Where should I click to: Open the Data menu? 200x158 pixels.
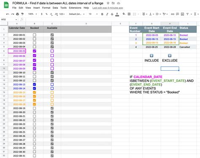pyautogui.click(x=55, y=8)
